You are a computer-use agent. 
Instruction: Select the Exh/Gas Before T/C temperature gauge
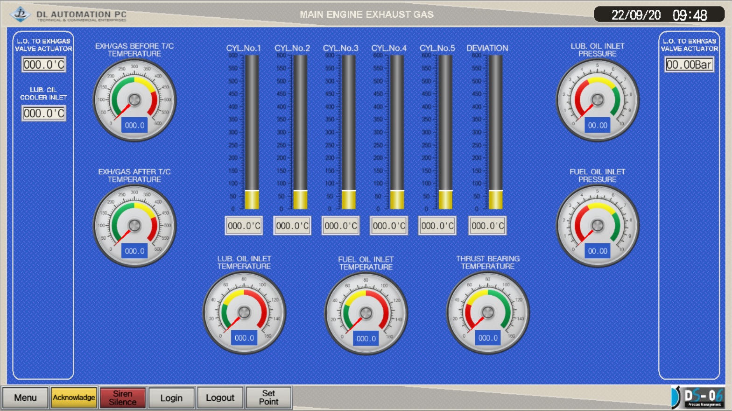click(x=134, y=100)
